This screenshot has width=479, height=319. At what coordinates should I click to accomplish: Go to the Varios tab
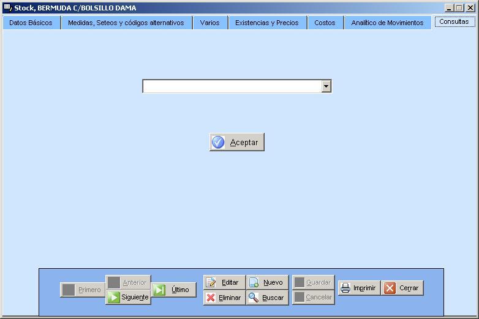tap(209, 23)
